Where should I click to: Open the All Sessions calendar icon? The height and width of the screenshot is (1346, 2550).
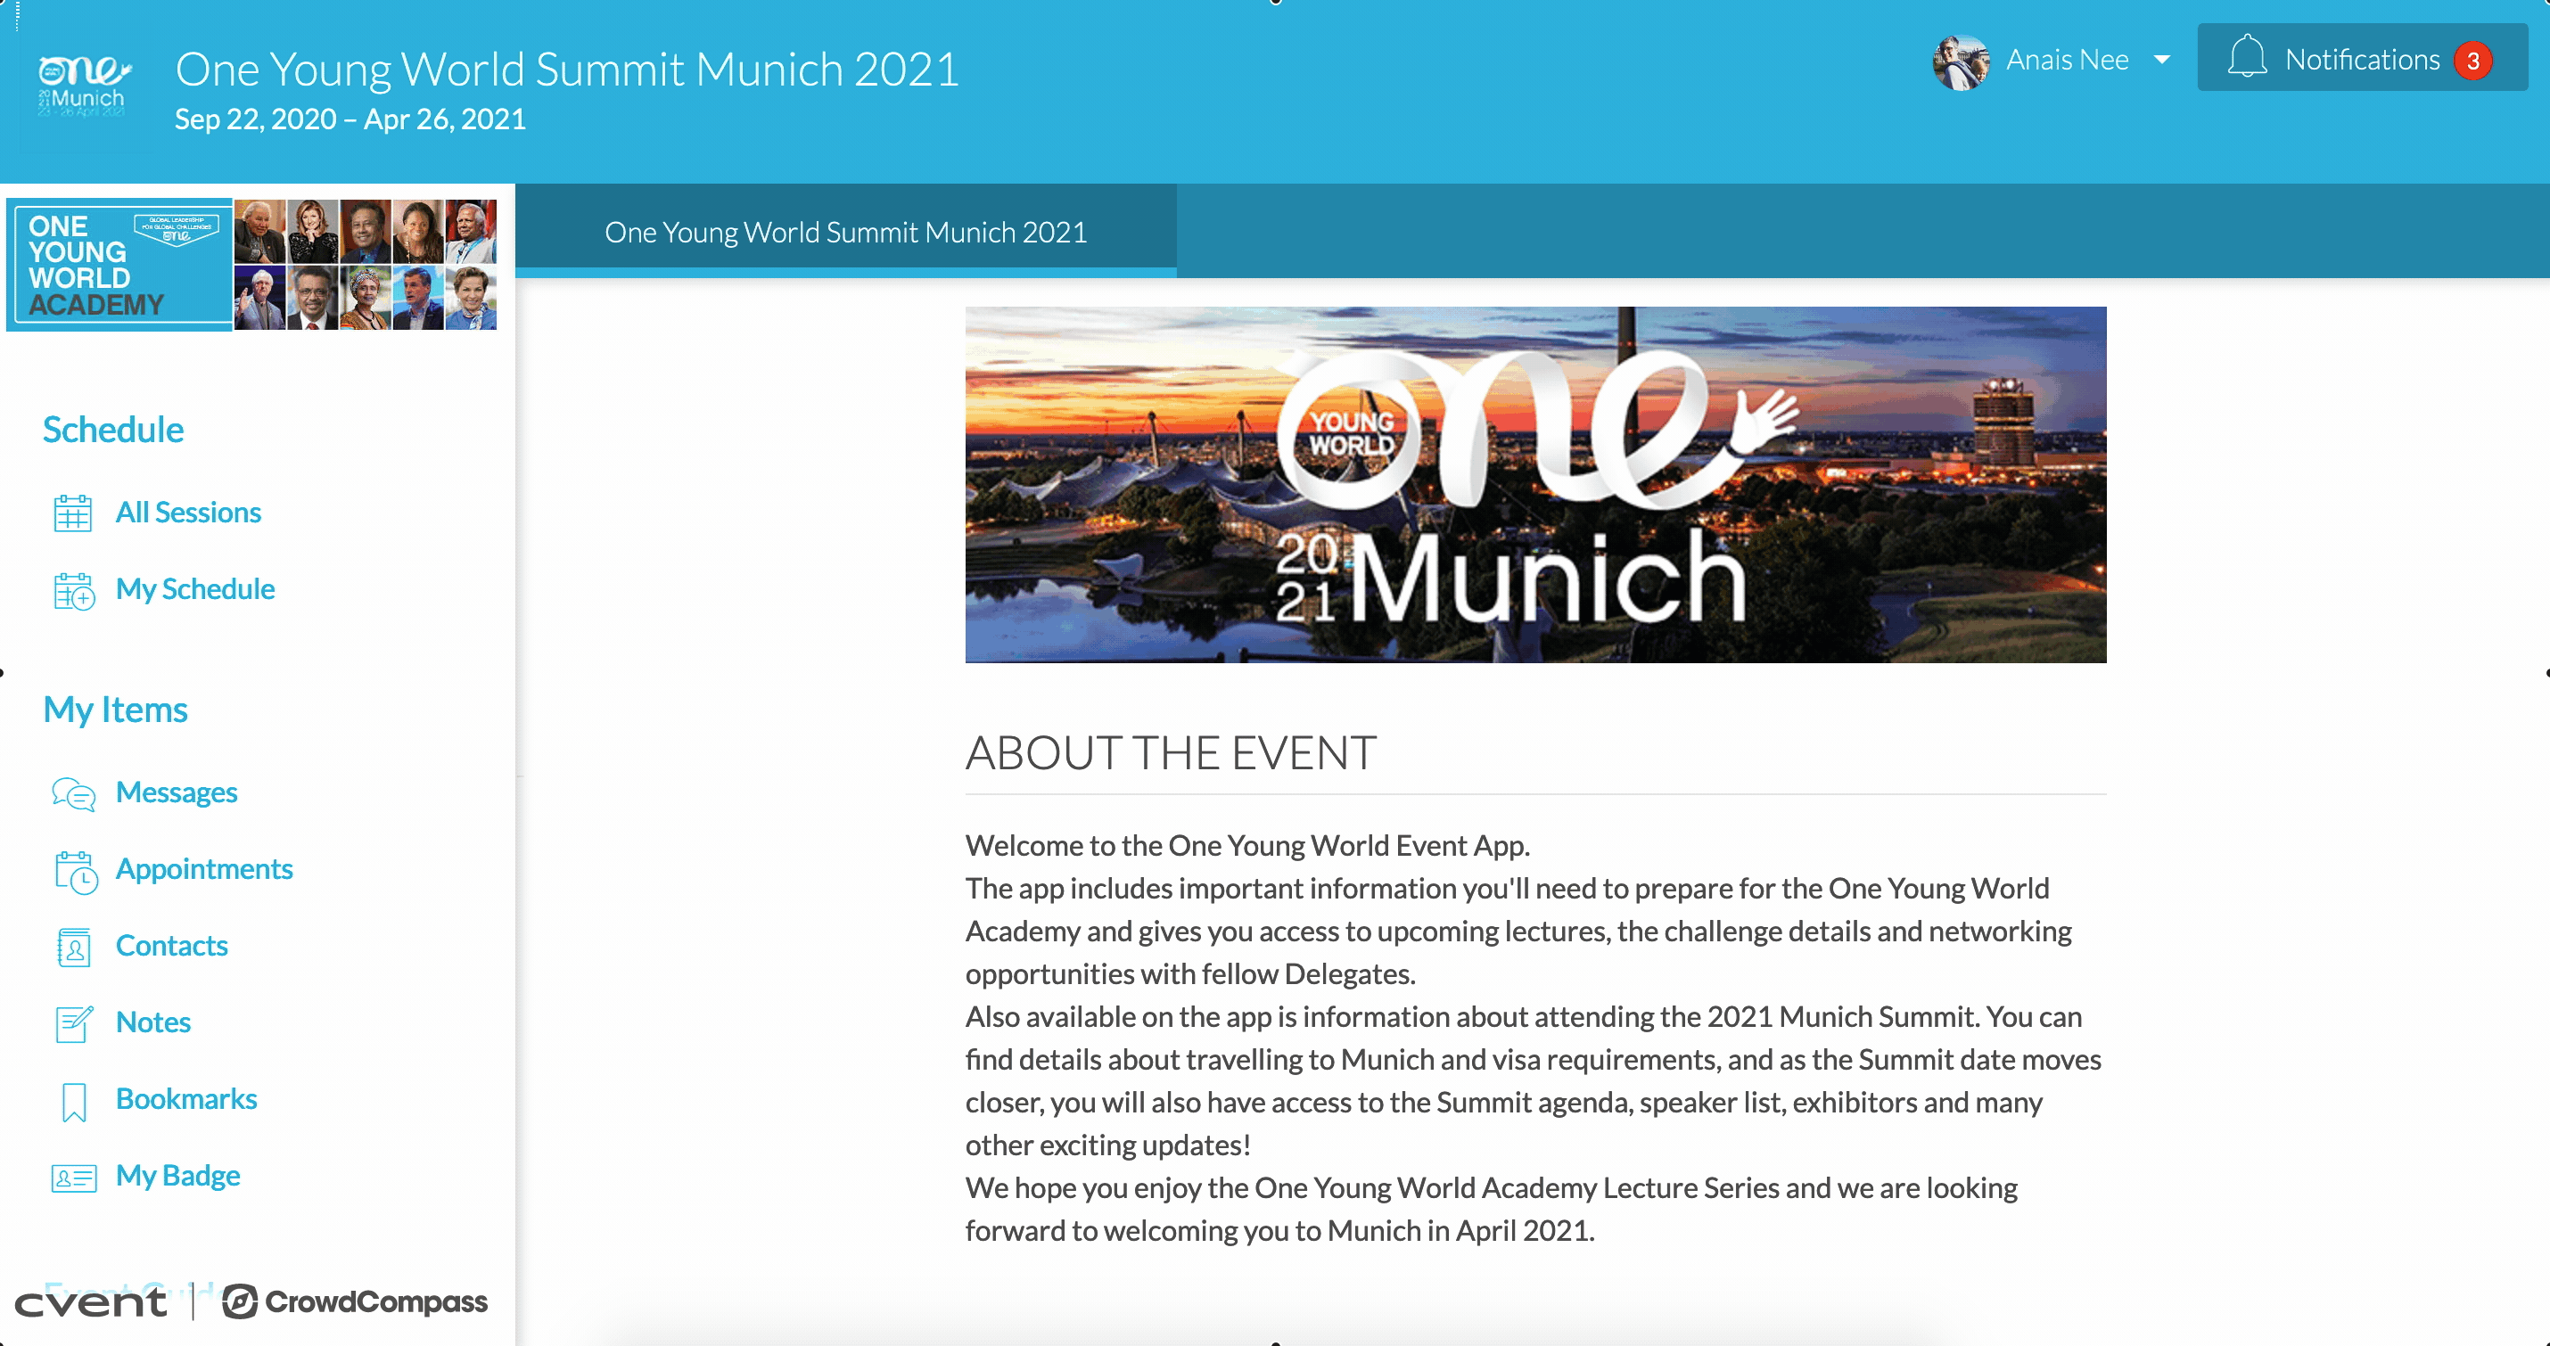tap(72, 513)
